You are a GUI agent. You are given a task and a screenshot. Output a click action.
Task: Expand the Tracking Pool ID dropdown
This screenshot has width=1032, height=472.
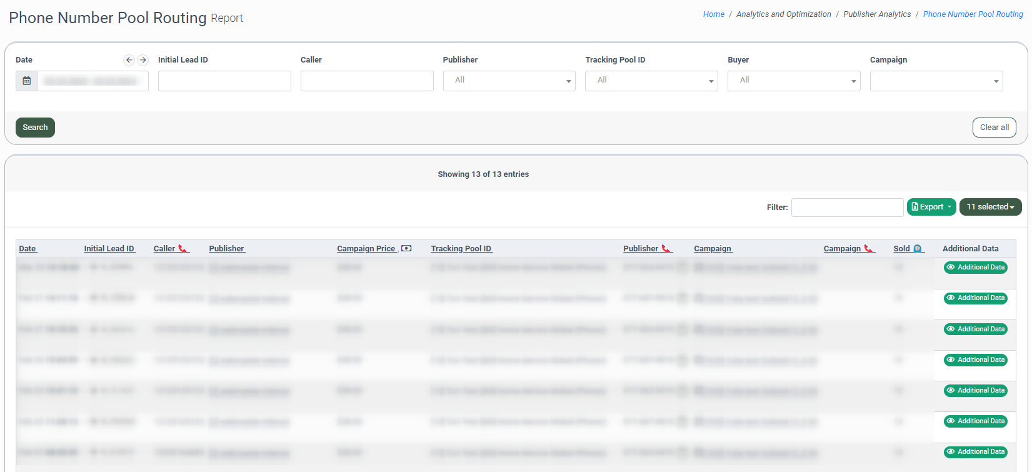click(x=651, y=81)
